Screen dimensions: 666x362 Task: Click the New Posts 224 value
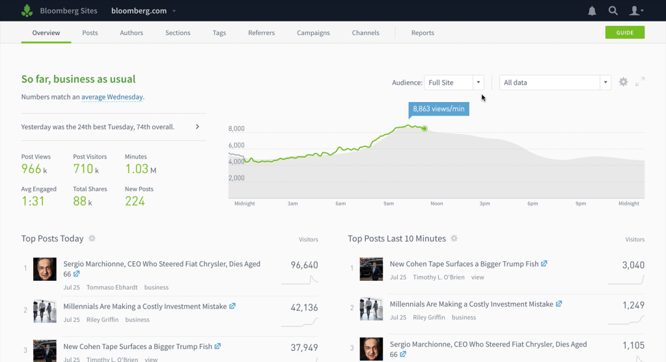(x=135, y=201)
